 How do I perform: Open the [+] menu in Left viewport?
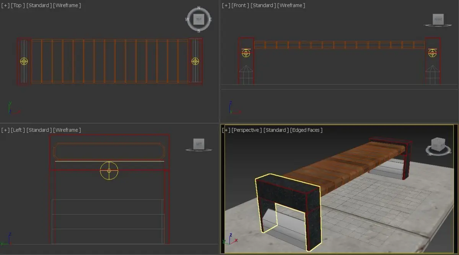click(5, 130)
